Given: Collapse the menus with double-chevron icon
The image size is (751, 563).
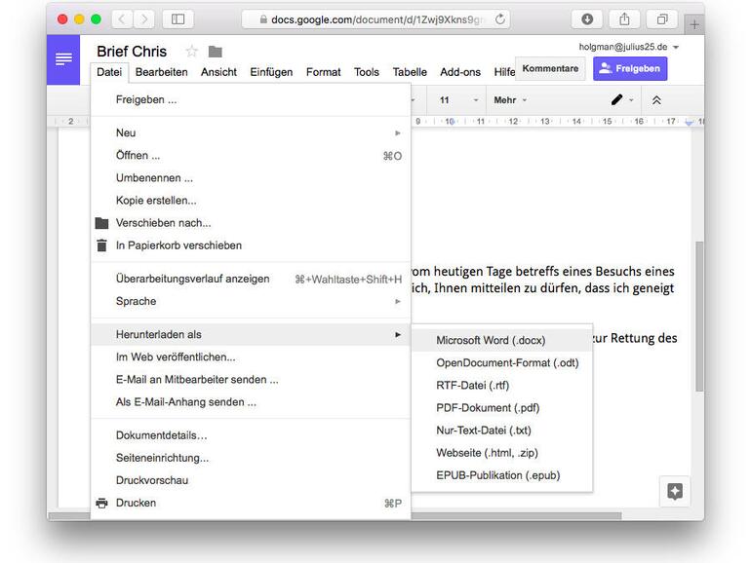Looking at the screenshot, I should [x=656, y=100].
